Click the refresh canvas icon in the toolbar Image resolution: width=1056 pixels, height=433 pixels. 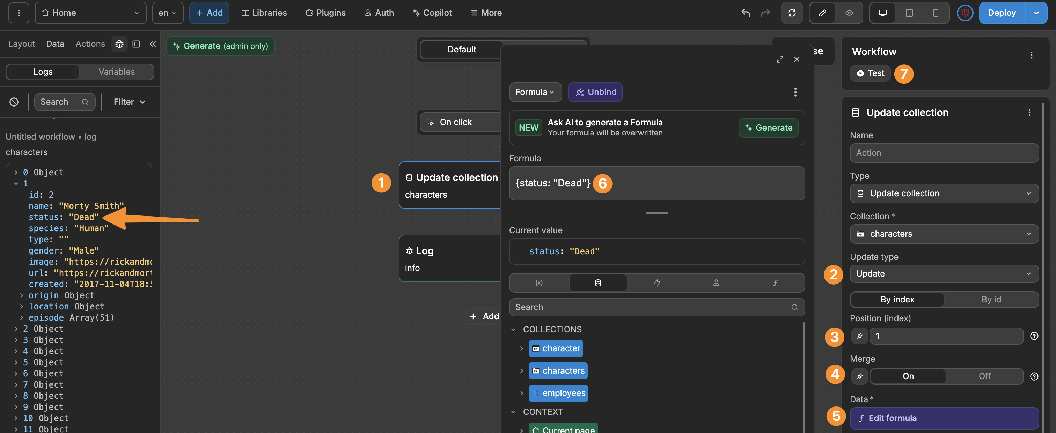pyautogui.click(x=792, y=13)
